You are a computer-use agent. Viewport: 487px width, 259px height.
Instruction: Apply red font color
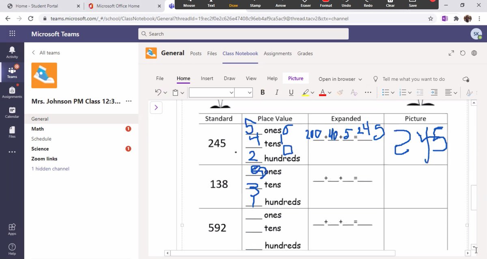(323, 92)
